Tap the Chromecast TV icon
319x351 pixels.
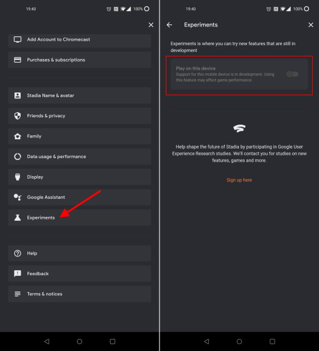(x=18, y=39)
